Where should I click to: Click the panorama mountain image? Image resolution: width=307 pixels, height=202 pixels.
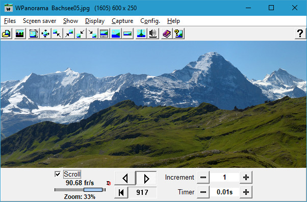click(x=153, y=104)
